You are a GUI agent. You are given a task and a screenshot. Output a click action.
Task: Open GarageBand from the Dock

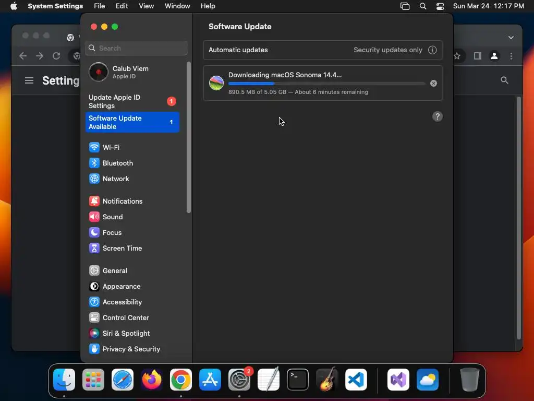(327, 380)
